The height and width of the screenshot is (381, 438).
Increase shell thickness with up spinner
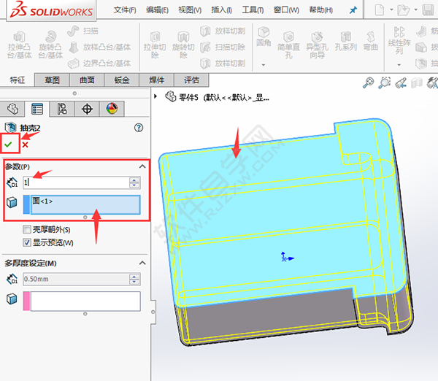click(134, 180)
